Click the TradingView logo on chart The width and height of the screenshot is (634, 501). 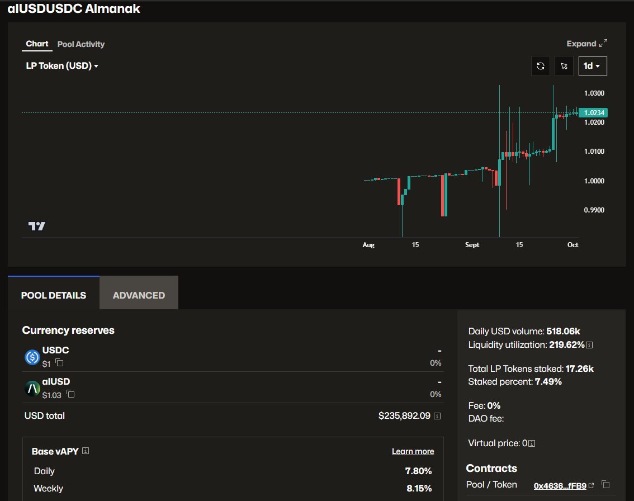(36, 226)
